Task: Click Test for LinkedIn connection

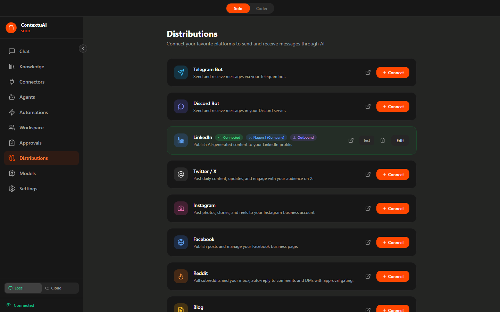Action: (367, 140)
